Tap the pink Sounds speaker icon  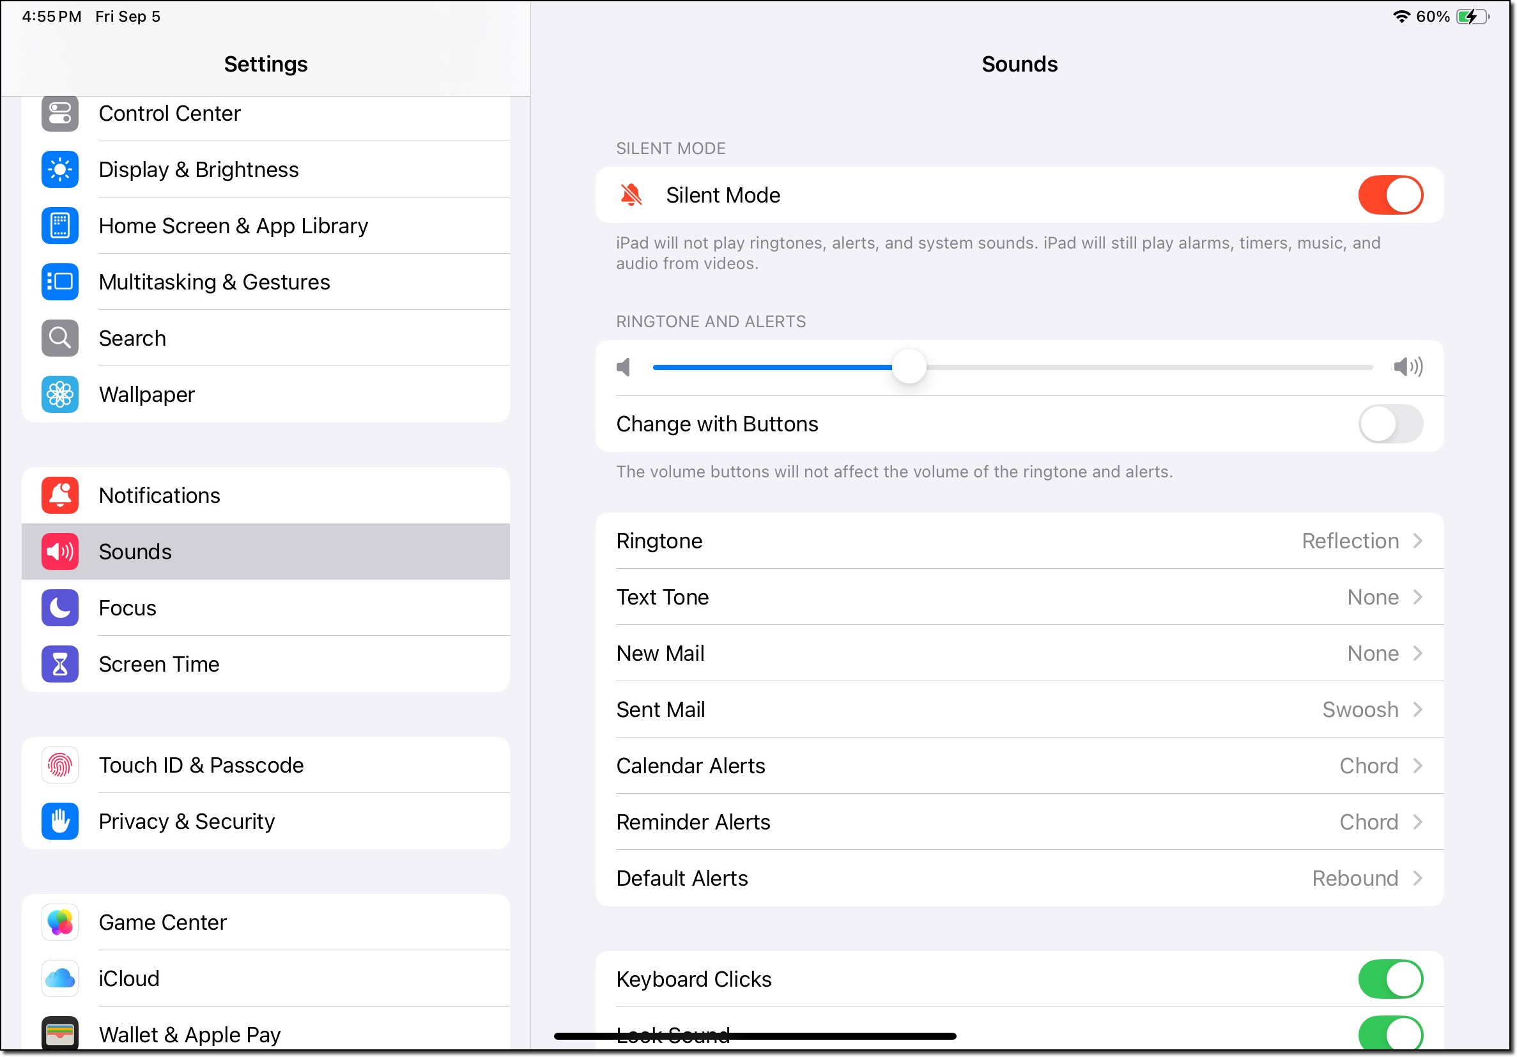point(60,552)
